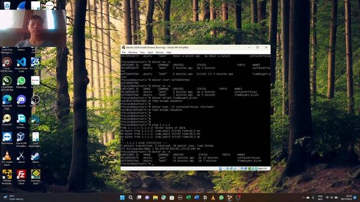Screen dimensions: 360x202
Task: Open weather widget on taskbar
Action: [13, 198]
